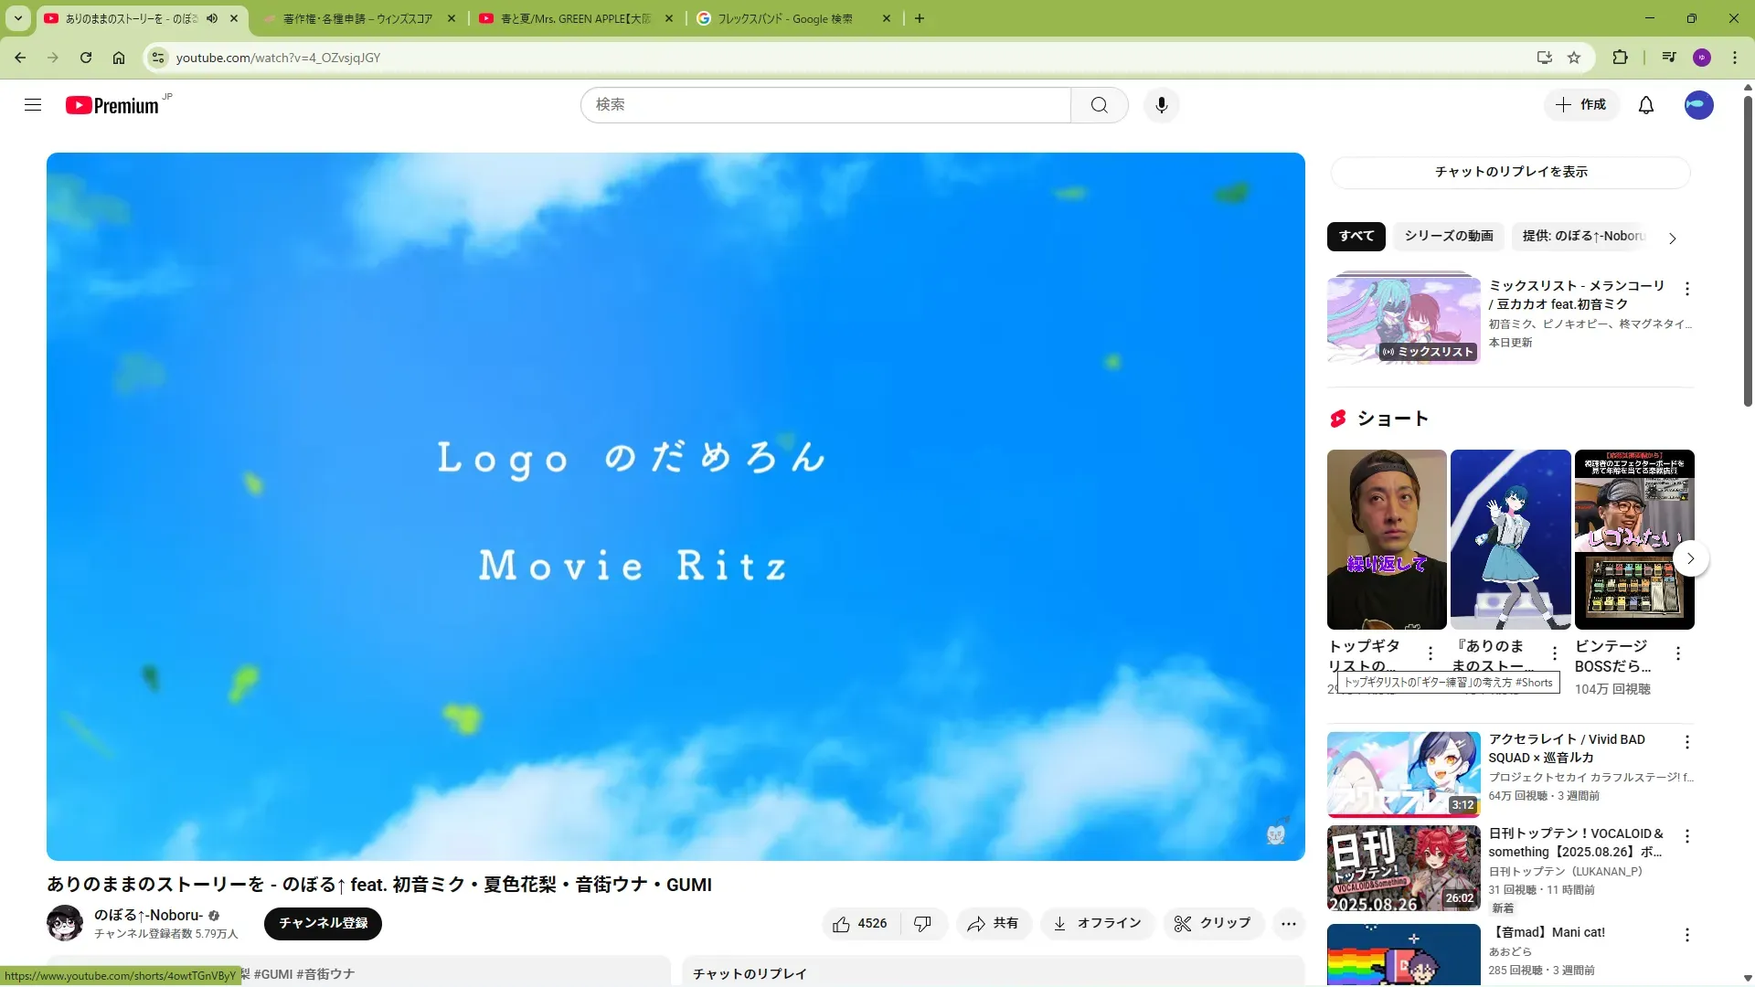
Task: Open the media control icon in the Chrome toolbar
Action: point(1669,58)
